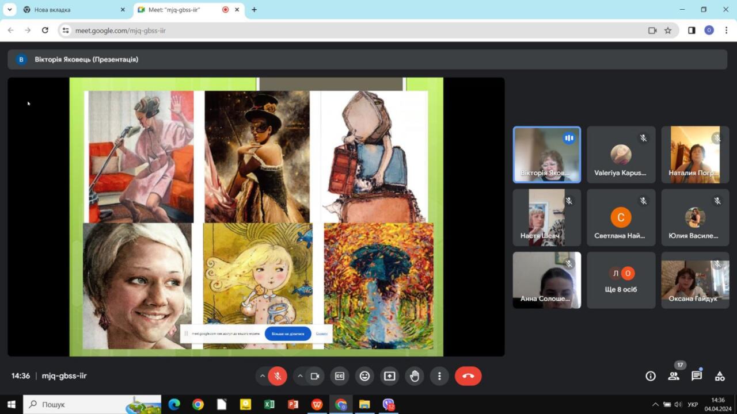
Task: Open the activities panel icon
Action: click(x=720, y=376)
